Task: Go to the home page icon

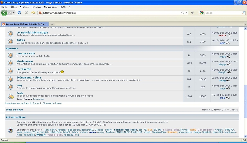Action: click(x=33, y=13)
